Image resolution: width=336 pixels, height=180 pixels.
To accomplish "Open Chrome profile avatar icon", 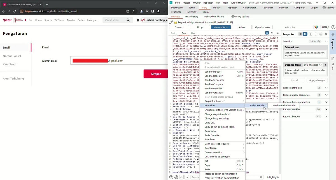I will [158, 11].
